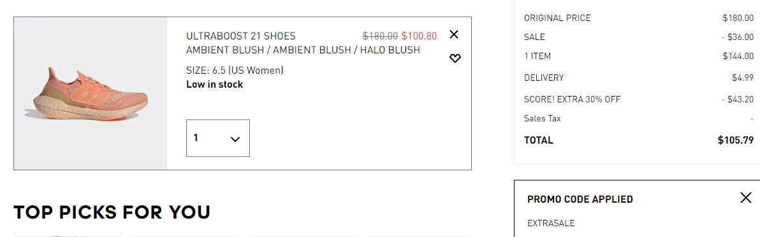Select the EXTRASALE promo code text

pyautogui.click(x=551, y=224)
